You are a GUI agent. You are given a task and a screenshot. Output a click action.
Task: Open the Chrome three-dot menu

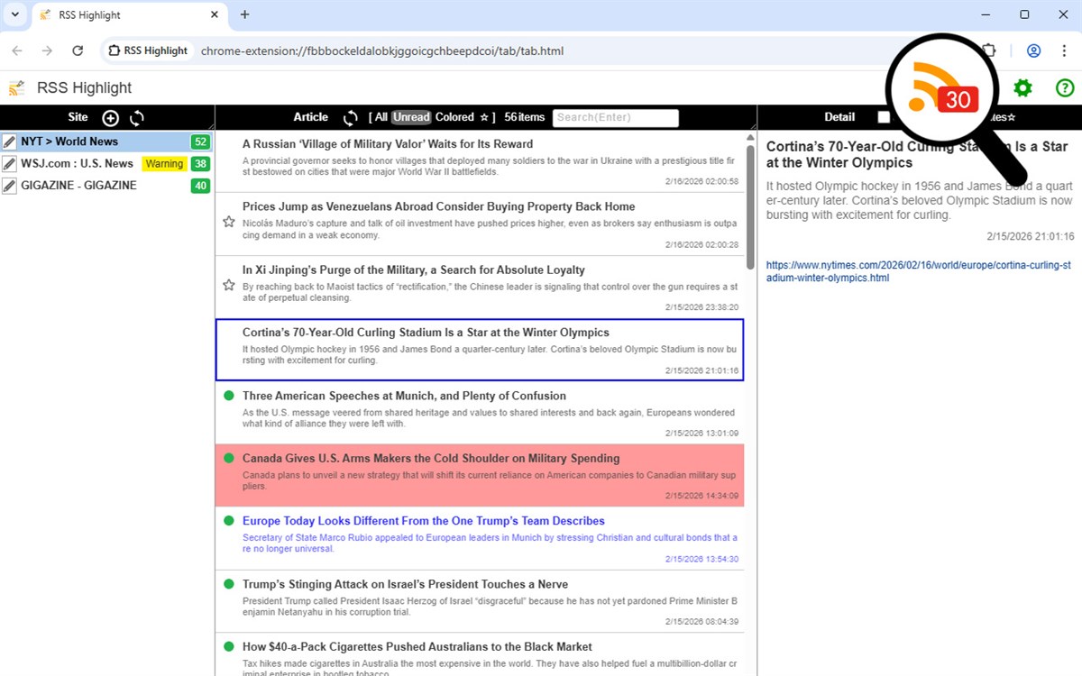1064,50
